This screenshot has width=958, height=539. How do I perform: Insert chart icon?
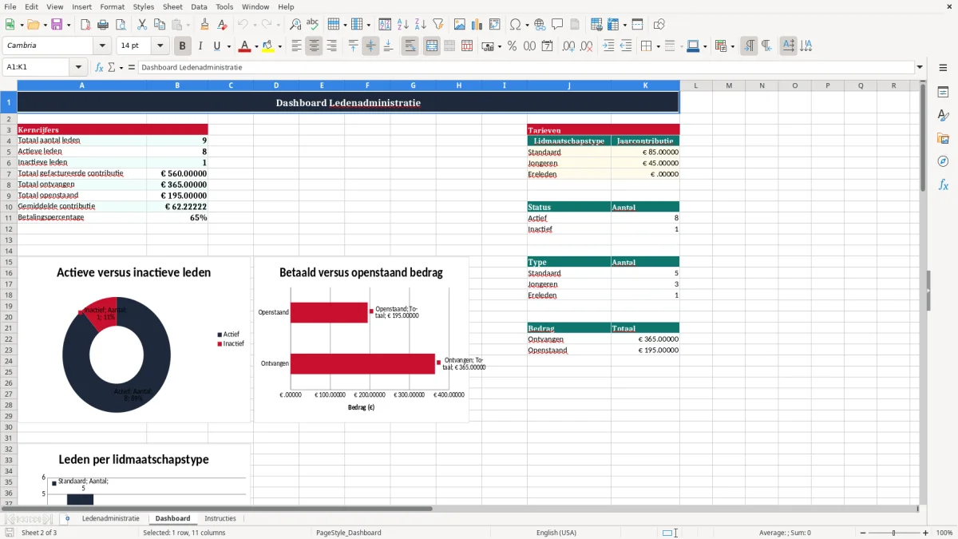coord(477,25)
